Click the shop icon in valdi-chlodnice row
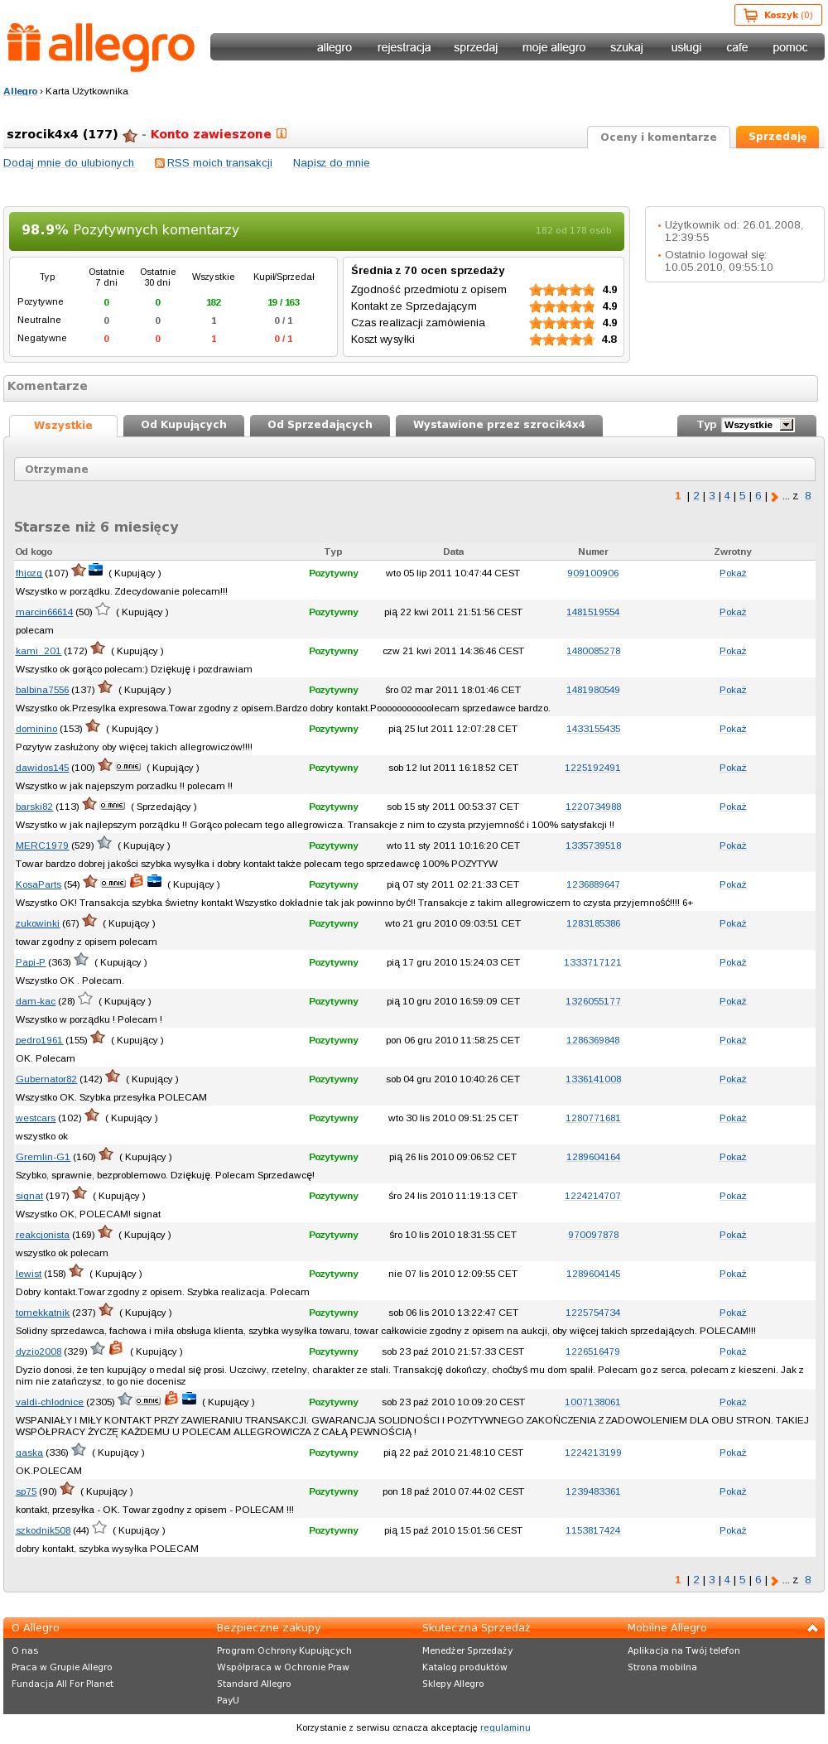828x1744 pixels. click(171, 1399)
